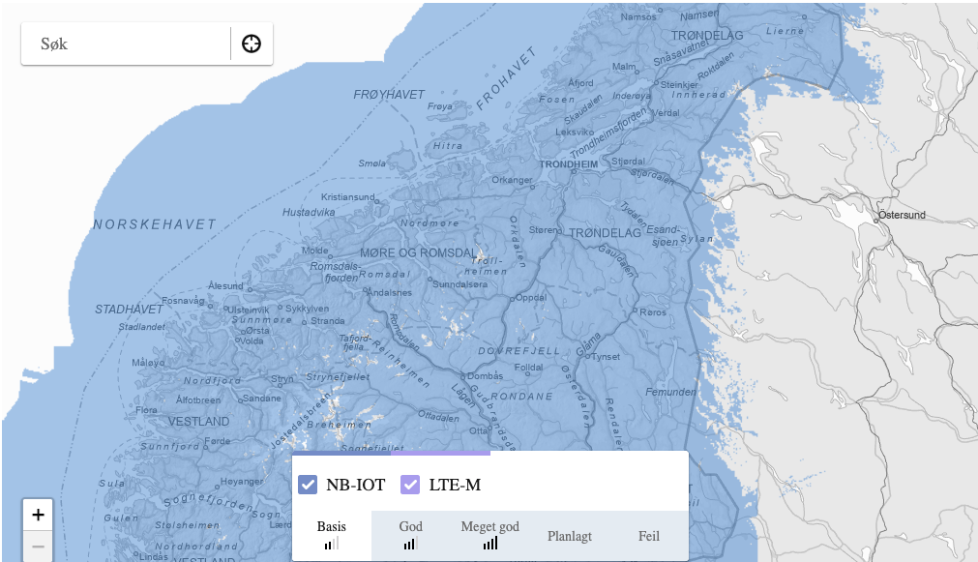Click the Sunndalsøra map label
Image resolution: width=978 pixels, height=562 pixels.
point(459,284)
